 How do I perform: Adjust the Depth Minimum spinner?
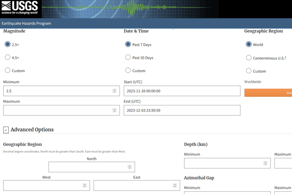265,163
